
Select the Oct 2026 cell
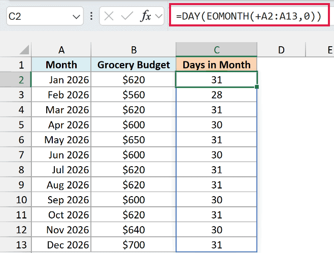point(61,214)
